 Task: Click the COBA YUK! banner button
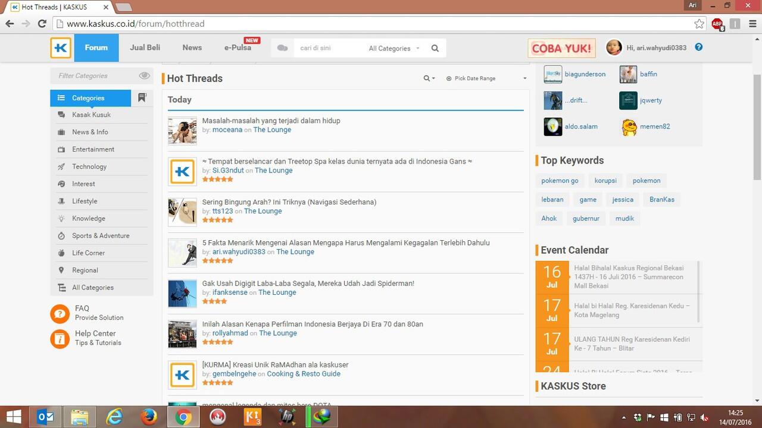(x=561, y=48)
